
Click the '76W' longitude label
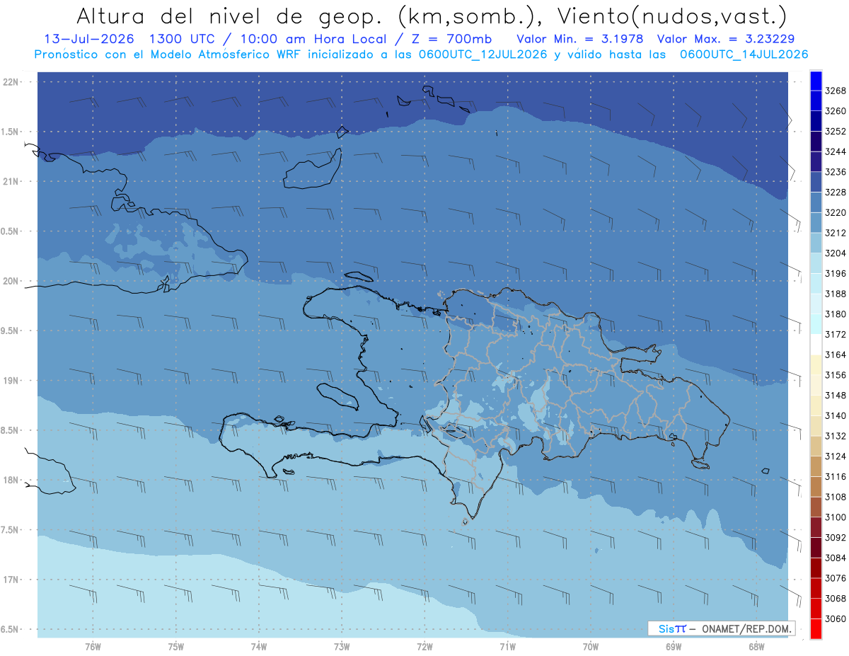point(93,646)
